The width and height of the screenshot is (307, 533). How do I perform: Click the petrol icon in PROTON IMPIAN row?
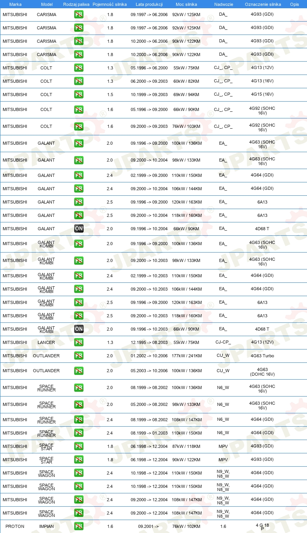(x=79, y=526)
